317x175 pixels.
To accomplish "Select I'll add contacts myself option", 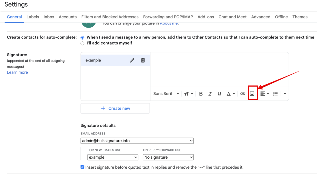I will tap(82, 43).
